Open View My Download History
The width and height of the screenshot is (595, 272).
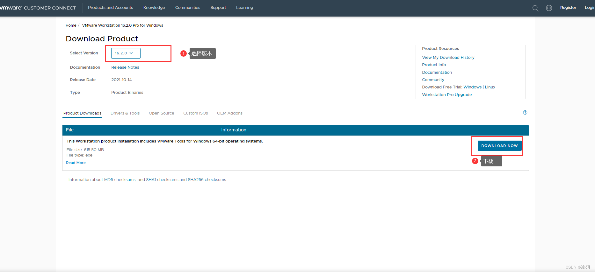click(x=448, y=58)
